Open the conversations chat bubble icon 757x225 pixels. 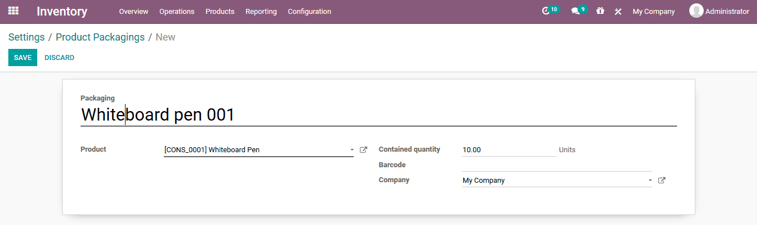click(x=575, y=11)
